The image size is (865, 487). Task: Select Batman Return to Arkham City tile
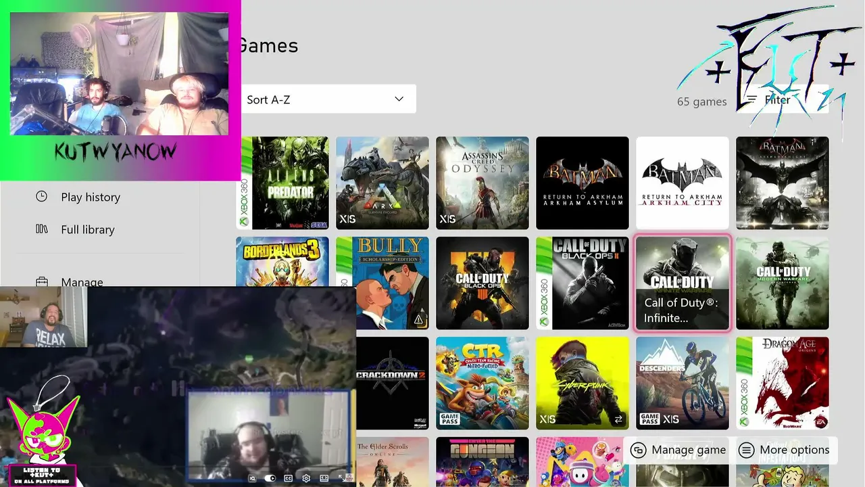683,183
